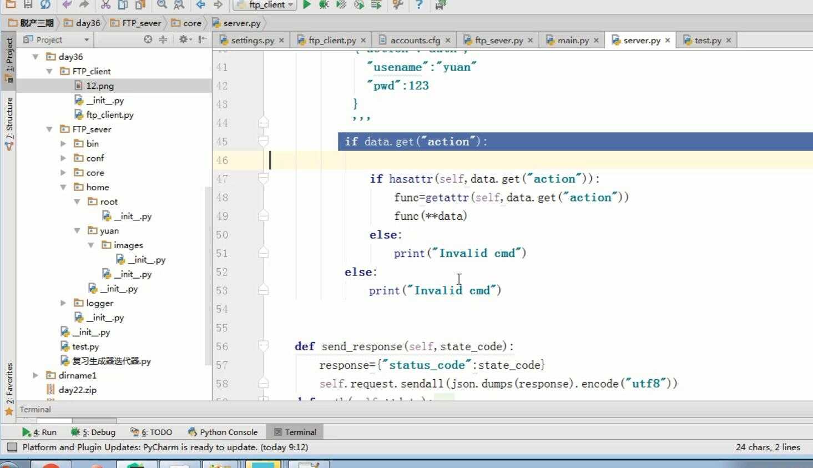Start debugging with the bug icon
This screenshot has height=468, width=813.
(324, 4)
